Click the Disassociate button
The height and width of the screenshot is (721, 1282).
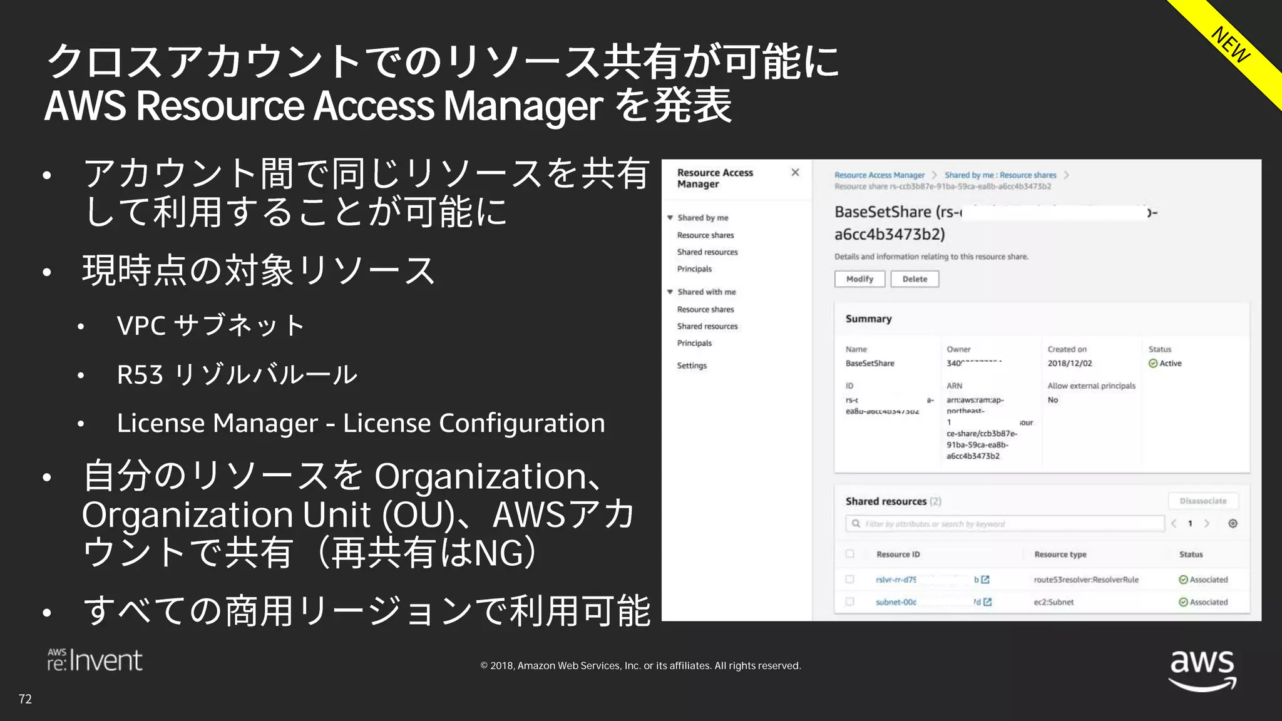(1203, 501)
